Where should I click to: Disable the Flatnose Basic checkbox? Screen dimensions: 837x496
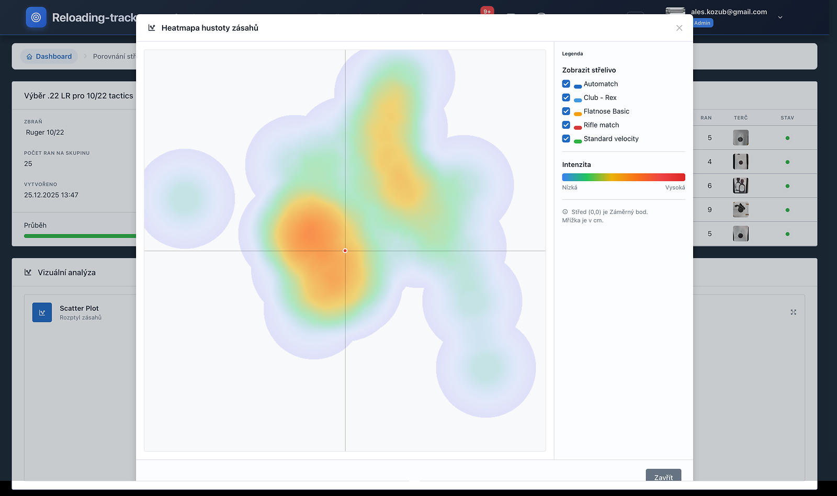[566, 111]
